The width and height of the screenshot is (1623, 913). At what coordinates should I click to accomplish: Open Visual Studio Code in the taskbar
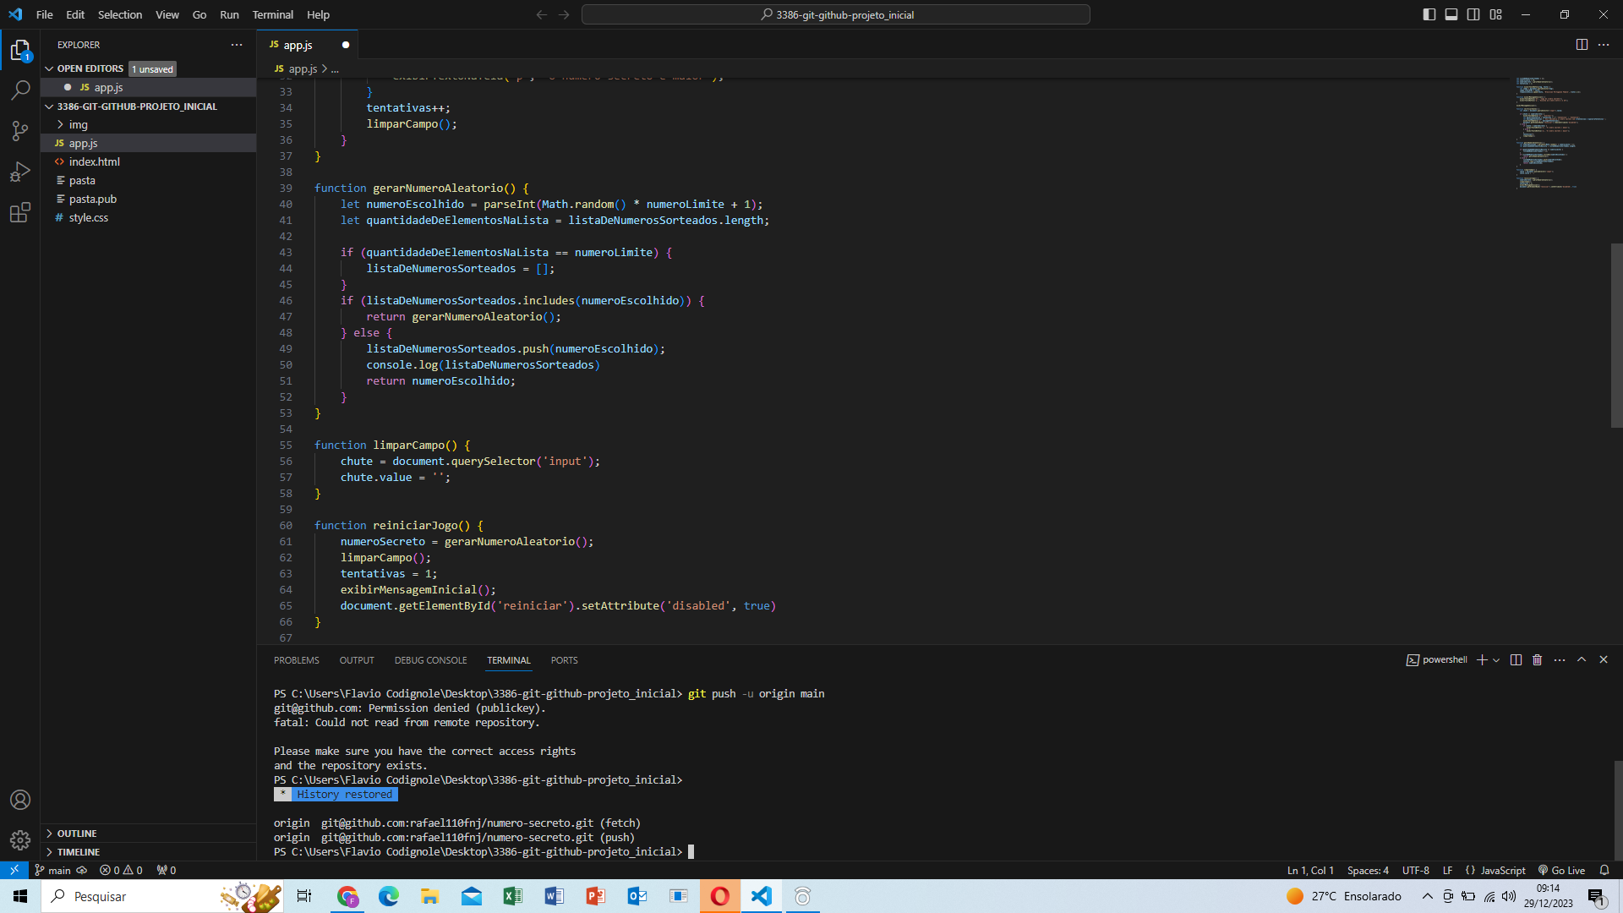click(x=762, y=896)
